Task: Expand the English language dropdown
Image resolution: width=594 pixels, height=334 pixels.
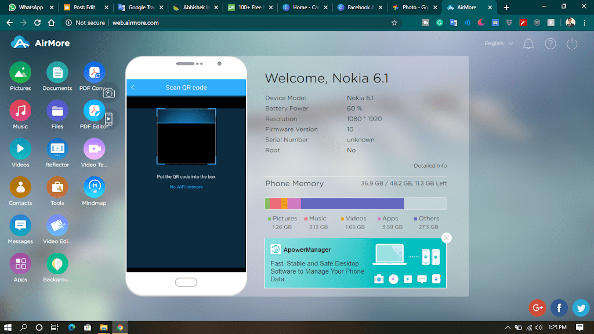Action: (499, 43)
